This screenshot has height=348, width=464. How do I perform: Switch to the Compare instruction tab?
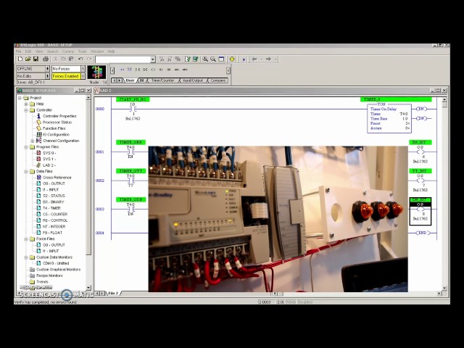click(x=217, y=80)
